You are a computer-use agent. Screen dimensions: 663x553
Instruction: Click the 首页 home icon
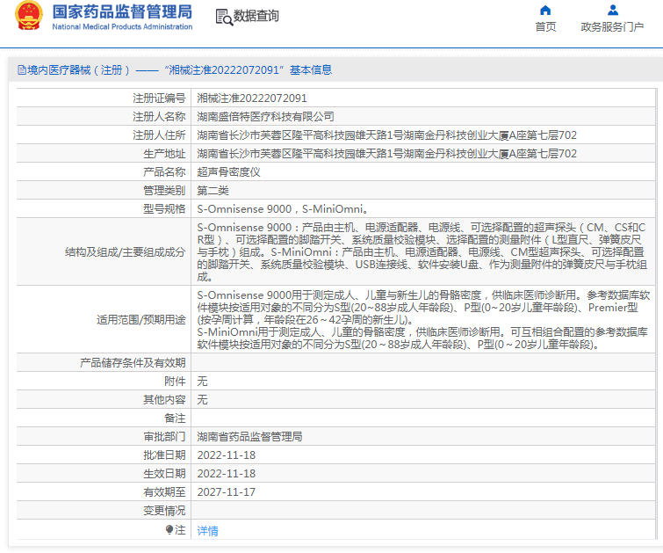coord(545,11)
